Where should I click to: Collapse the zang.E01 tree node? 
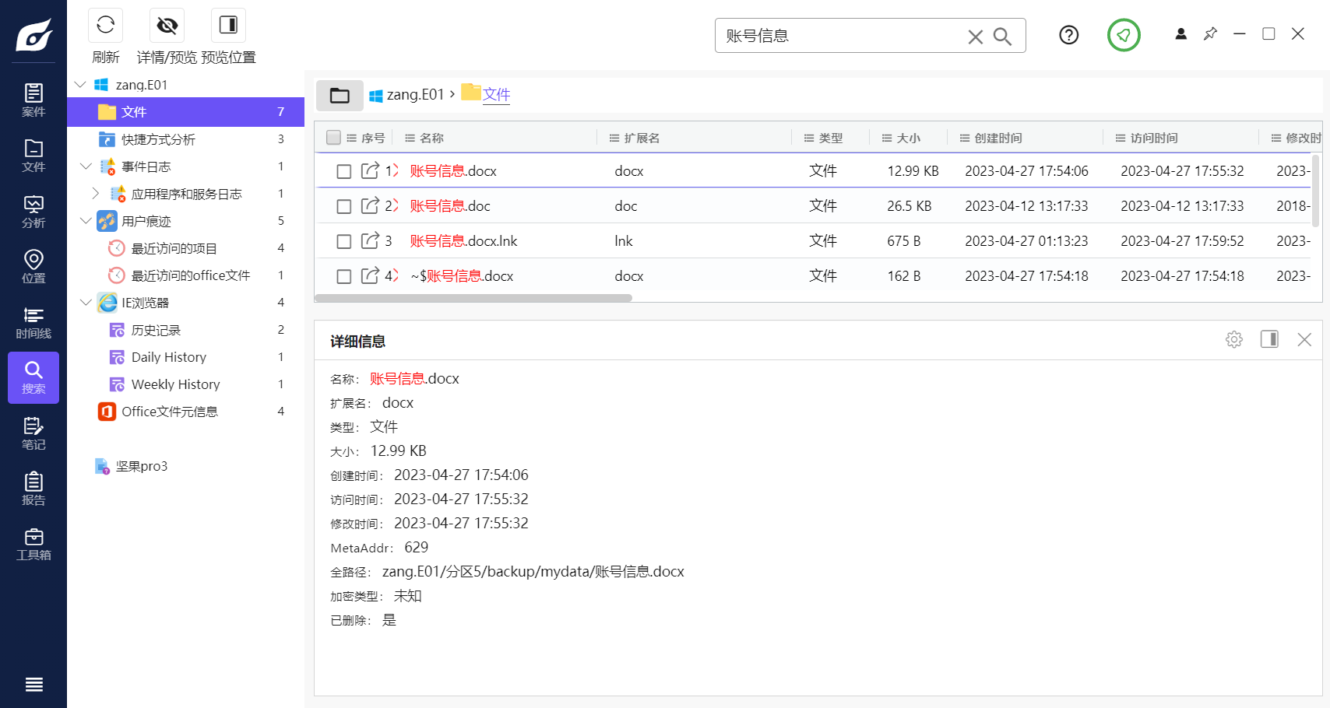pyautogui.click(x=80, y=84)
